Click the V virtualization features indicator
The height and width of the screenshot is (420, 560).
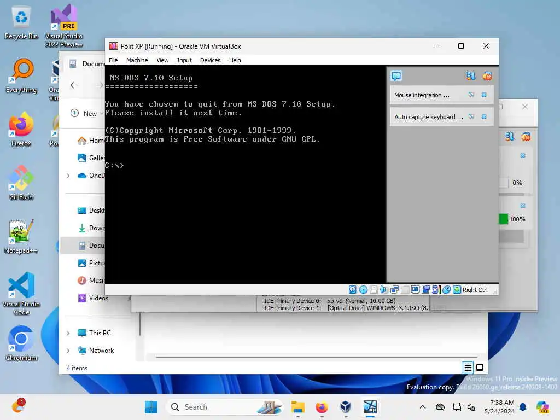436,290
